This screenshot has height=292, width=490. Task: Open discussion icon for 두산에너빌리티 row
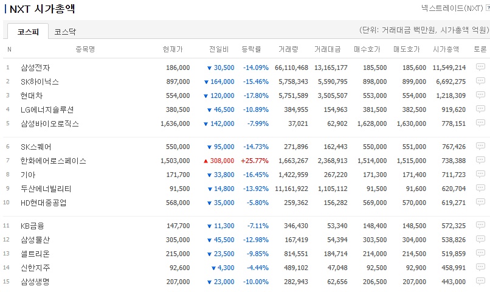pyautogui.click(x=480, y=188)
